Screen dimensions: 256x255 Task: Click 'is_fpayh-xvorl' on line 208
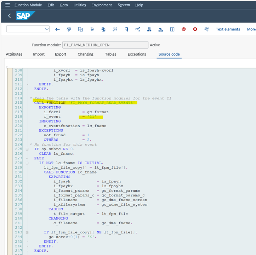(97, 70)
